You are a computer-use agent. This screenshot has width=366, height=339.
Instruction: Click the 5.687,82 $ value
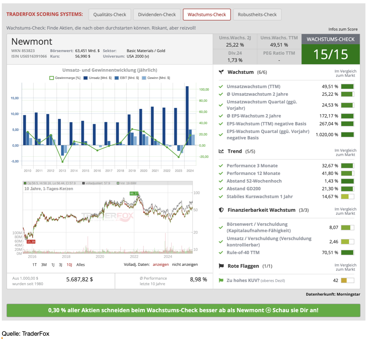(80, 279)
